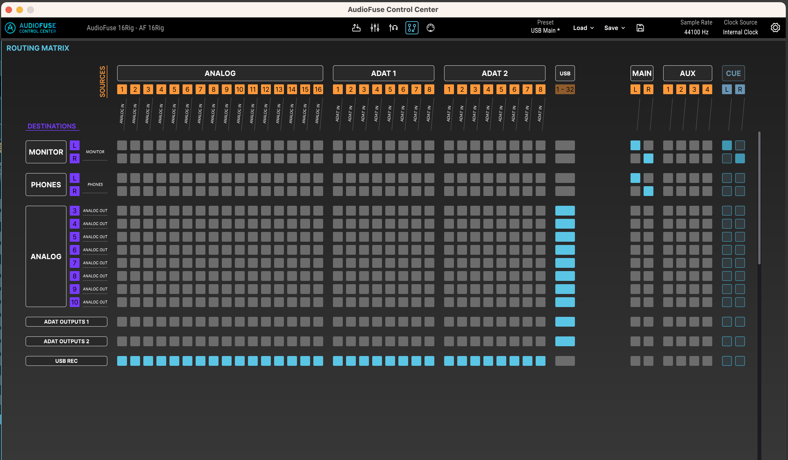Toggle USB routing to ADAT OUTPUTS 1
788x460 pixels.
pos(565,322)
